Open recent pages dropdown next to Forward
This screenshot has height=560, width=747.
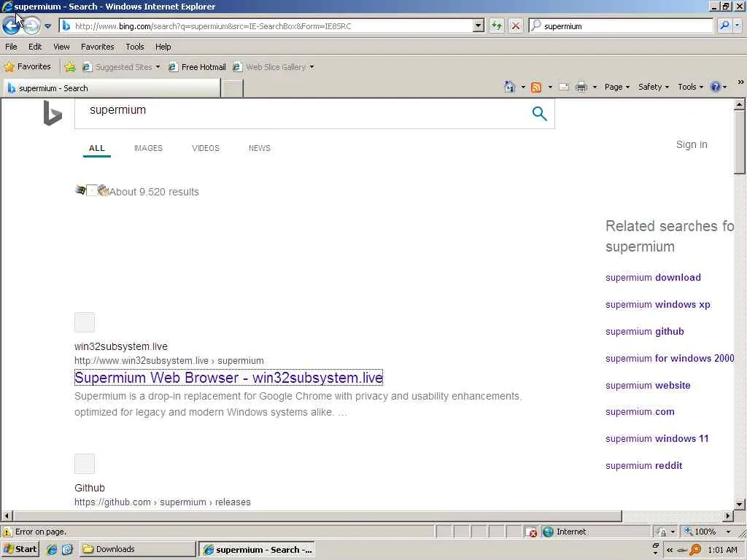click(x=47, y=26)
